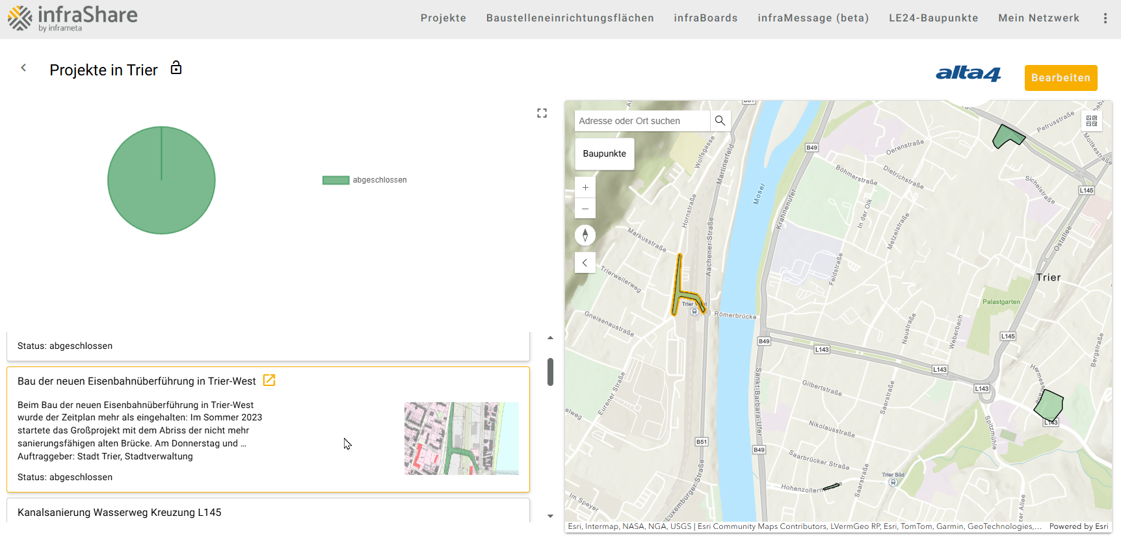This screenshot has height=538, width=1121.
Task: Toggle the abgeschlossen legend swatch
Action: [x=336, y=180]
